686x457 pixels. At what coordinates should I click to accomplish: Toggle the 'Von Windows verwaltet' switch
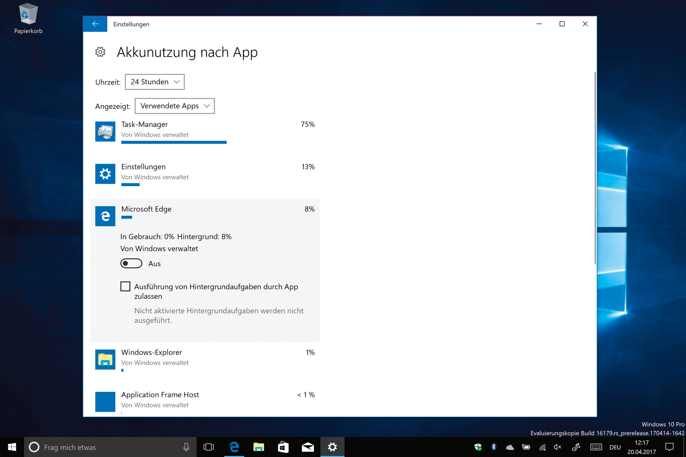click(131, 263)
